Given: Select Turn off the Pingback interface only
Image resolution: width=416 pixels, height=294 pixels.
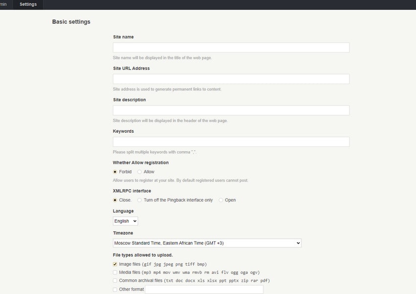Looking at the screenshot, I should pos(139,200).
